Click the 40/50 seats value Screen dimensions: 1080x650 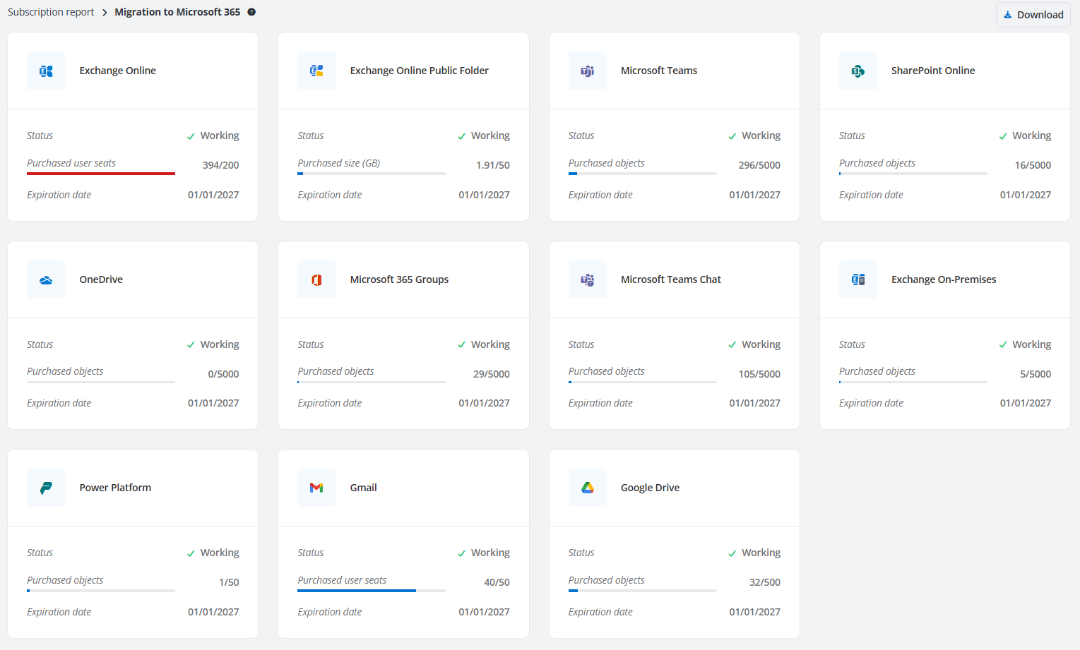[x=497, y=582]
